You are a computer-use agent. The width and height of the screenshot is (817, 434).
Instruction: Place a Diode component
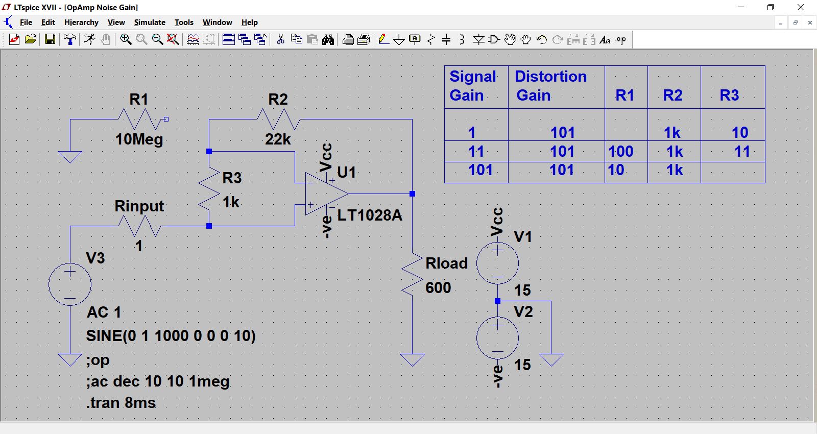(478, 39)
